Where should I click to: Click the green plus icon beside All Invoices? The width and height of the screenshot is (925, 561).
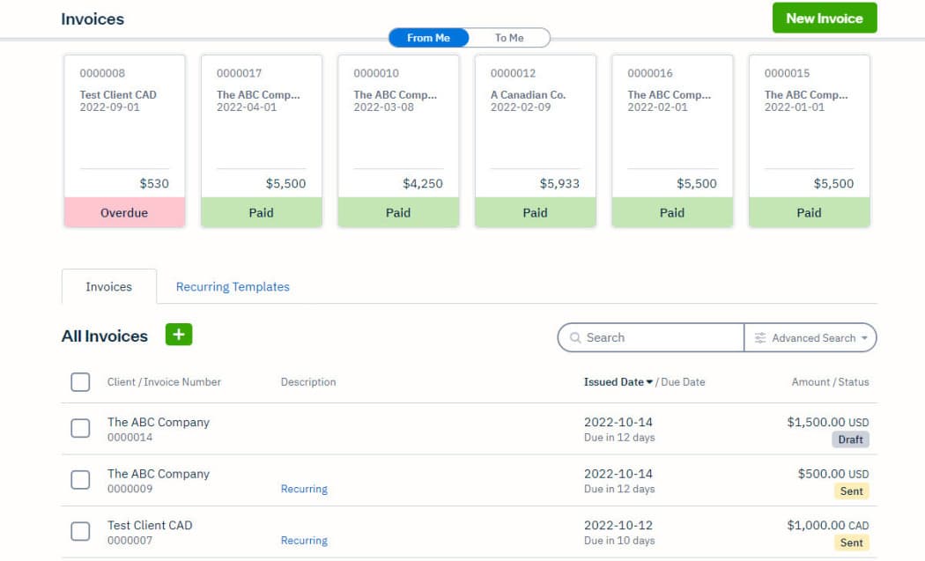point(178,335)
